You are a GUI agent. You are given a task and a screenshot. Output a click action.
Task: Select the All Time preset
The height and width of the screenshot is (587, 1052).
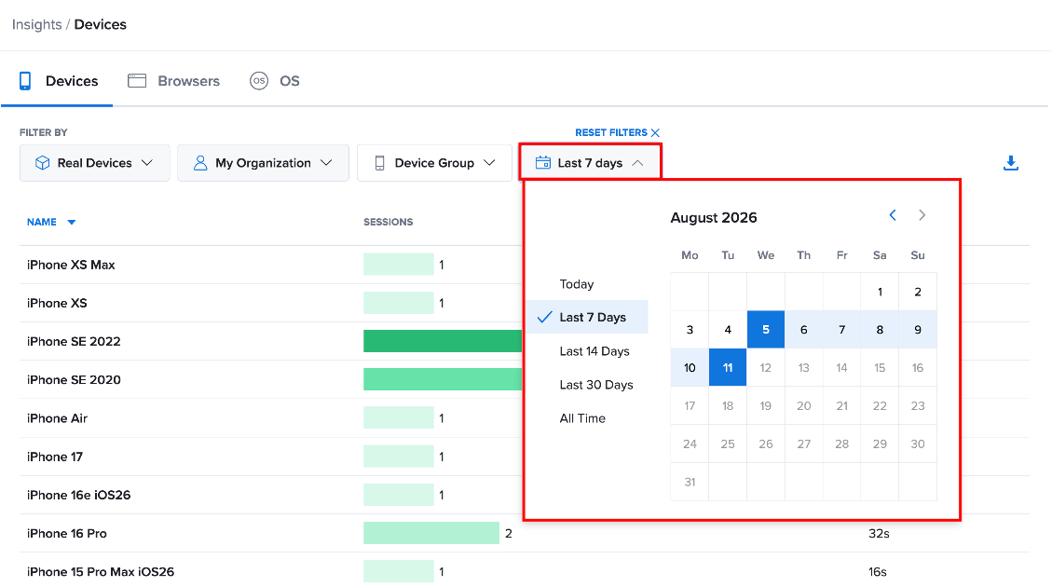pyautogui.click(x=582, y=418)
